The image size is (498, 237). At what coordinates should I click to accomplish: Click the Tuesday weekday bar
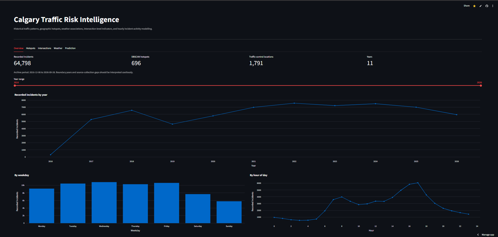tap(73, 203)
